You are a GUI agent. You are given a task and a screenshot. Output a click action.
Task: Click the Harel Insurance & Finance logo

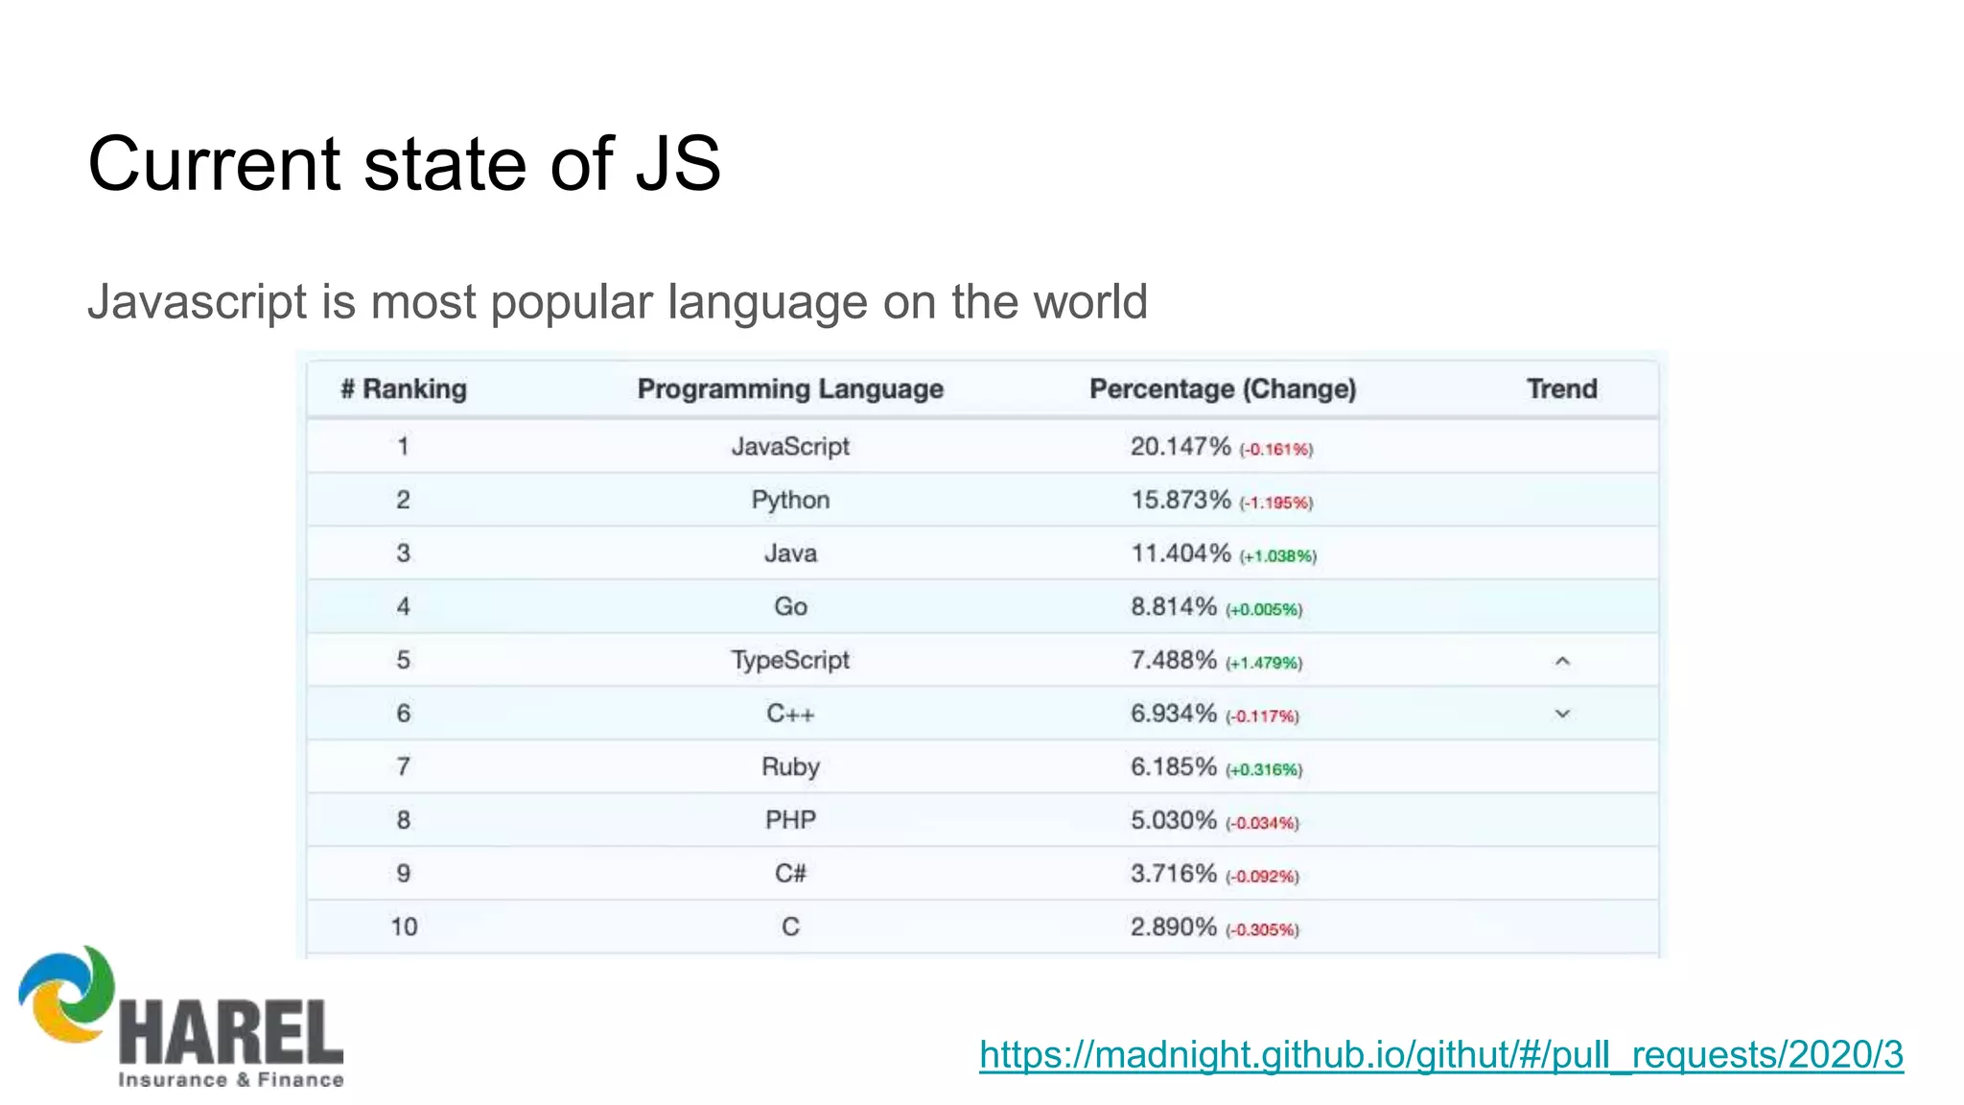coord(181,1018)
